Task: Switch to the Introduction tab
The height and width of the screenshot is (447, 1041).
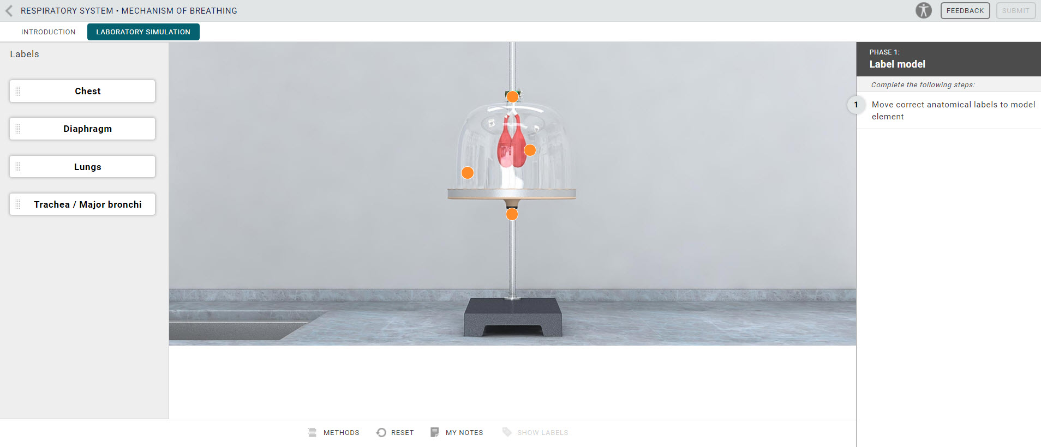Action: [x=49, y=32]
